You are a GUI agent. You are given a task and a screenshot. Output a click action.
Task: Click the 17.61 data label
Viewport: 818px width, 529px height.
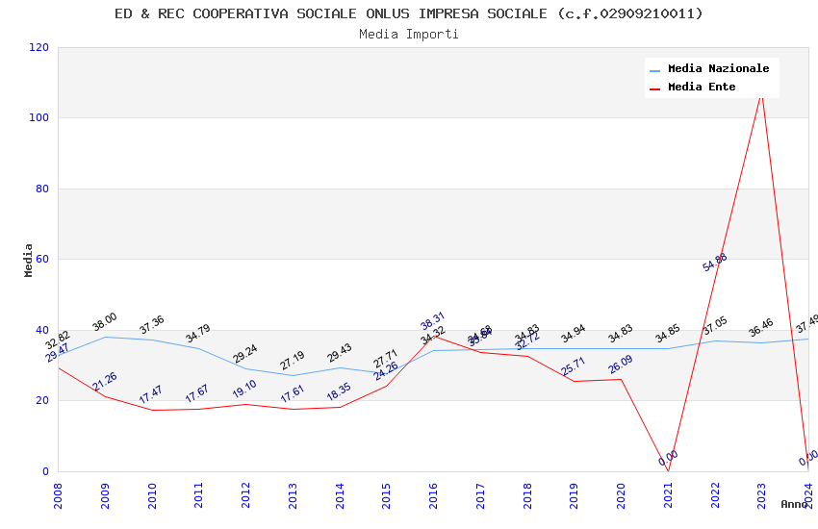coord(293,394)
